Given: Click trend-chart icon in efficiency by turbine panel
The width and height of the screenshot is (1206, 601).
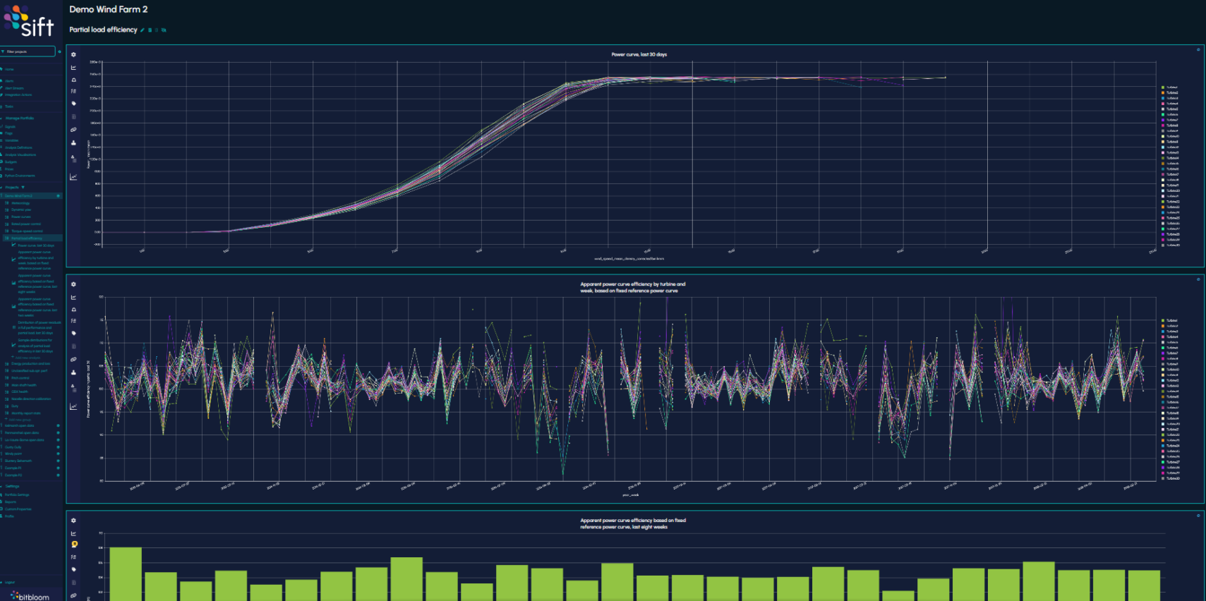Looking at the screenshot, I should click(73, 406).
